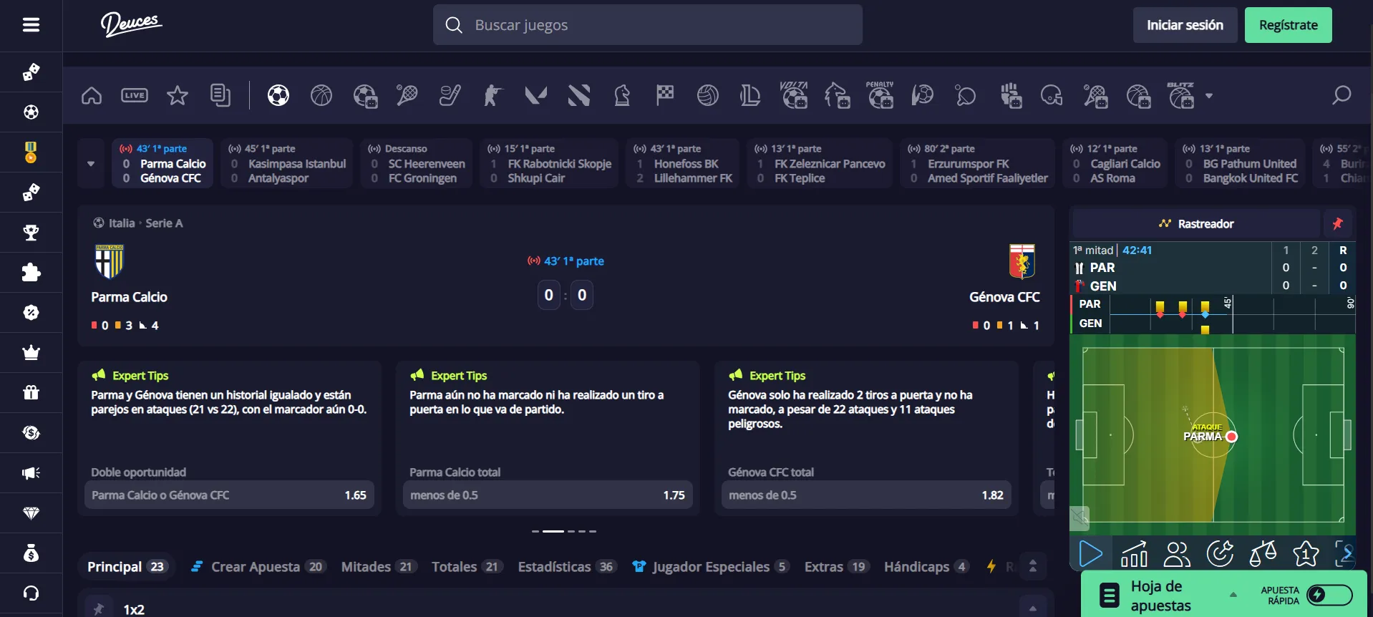Screen dimensions: 1373x617
Task: Select the PENALTY e-football icon
Action: tap(880, 94)
